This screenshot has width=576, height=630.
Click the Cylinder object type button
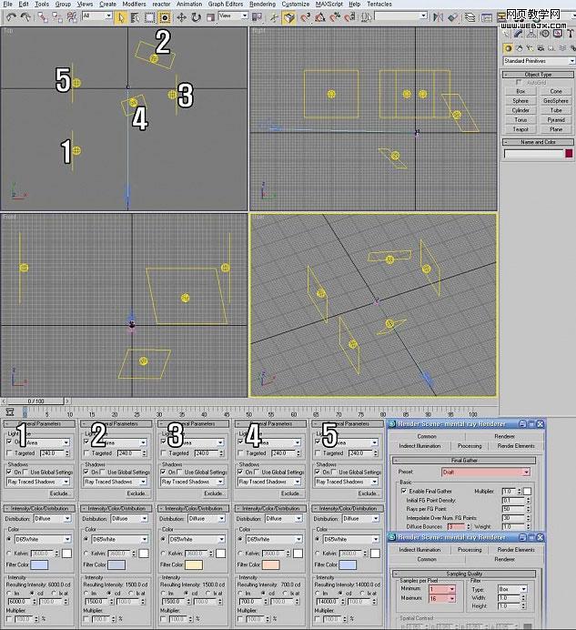click(520, 110)
